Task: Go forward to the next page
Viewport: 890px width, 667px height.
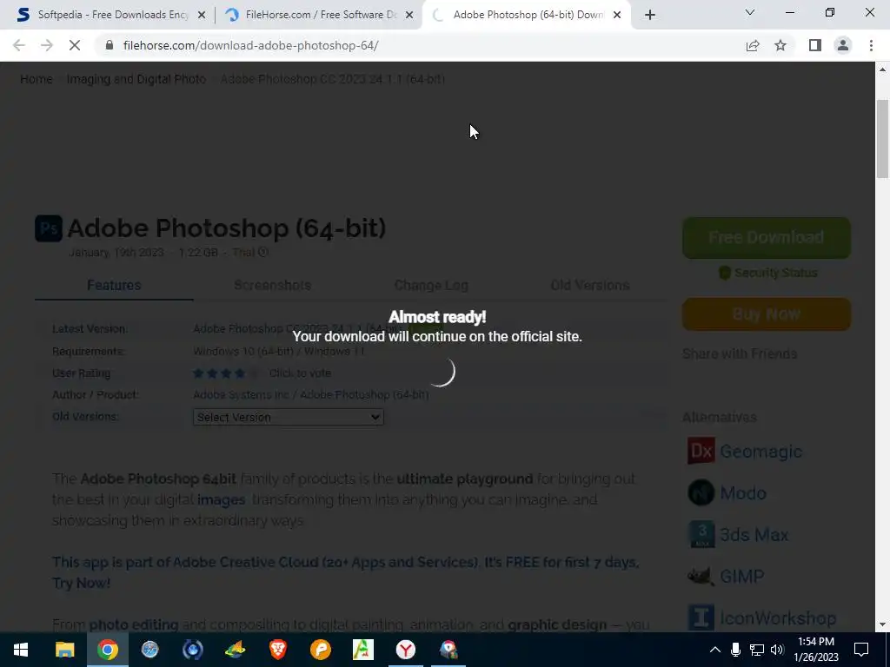Action: (x=47, y=45)
